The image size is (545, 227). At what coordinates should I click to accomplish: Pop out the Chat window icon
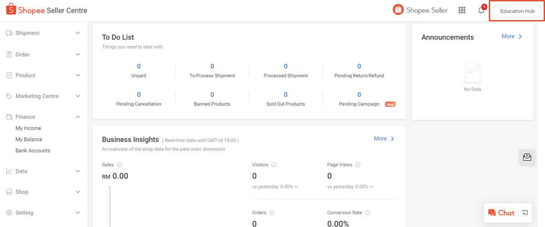coord(525,213)
